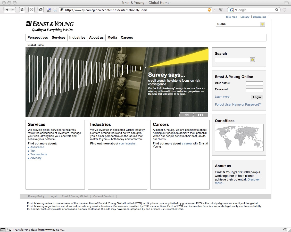Click the Global Home breadcrumb
The height and width of the screenshot is (232, 291).
click(36, 45)
